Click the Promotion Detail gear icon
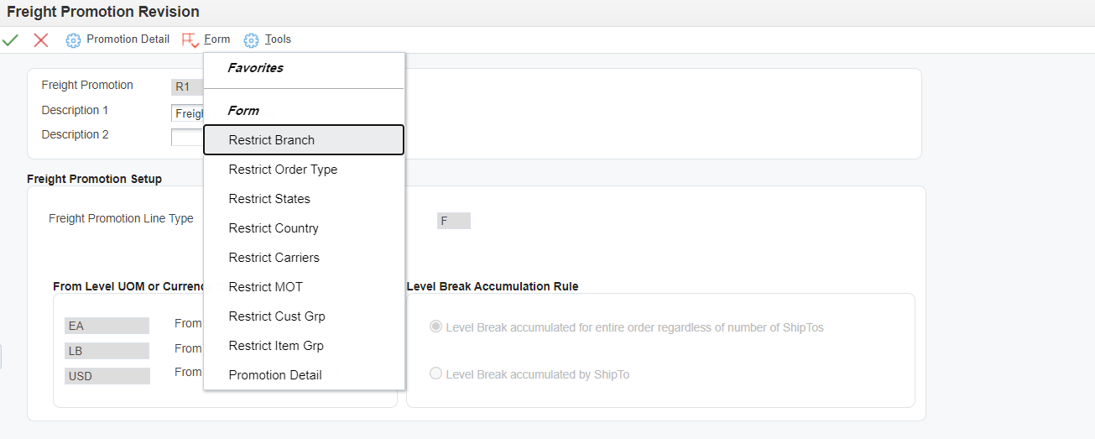This screenshot has height=439, width=1095. click(73, 39)
